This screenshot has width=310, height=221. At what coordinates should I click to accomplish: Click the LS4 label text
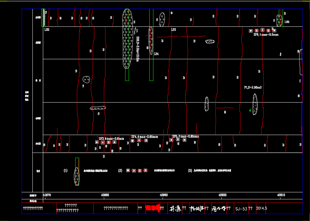coord(156,54)
